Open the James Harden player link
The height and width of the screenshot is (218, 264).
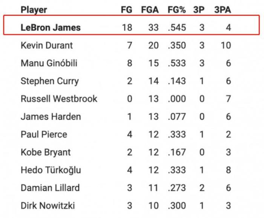[x=51, y=117]
